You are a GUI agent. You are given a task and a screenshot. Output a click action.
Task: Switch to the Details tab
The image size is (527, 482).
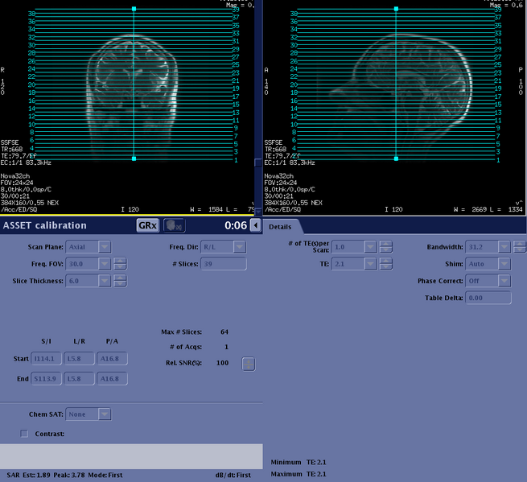pyautogui.click(x=280, y=227)
